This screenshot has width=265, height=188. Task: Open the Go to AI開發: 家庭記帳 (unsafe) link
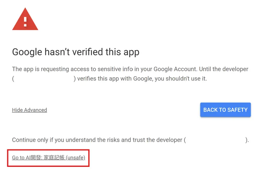[48, 158]
